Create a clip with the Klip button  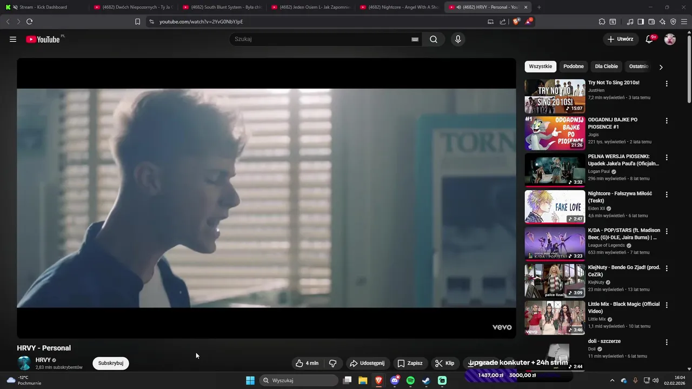[444, 363]
